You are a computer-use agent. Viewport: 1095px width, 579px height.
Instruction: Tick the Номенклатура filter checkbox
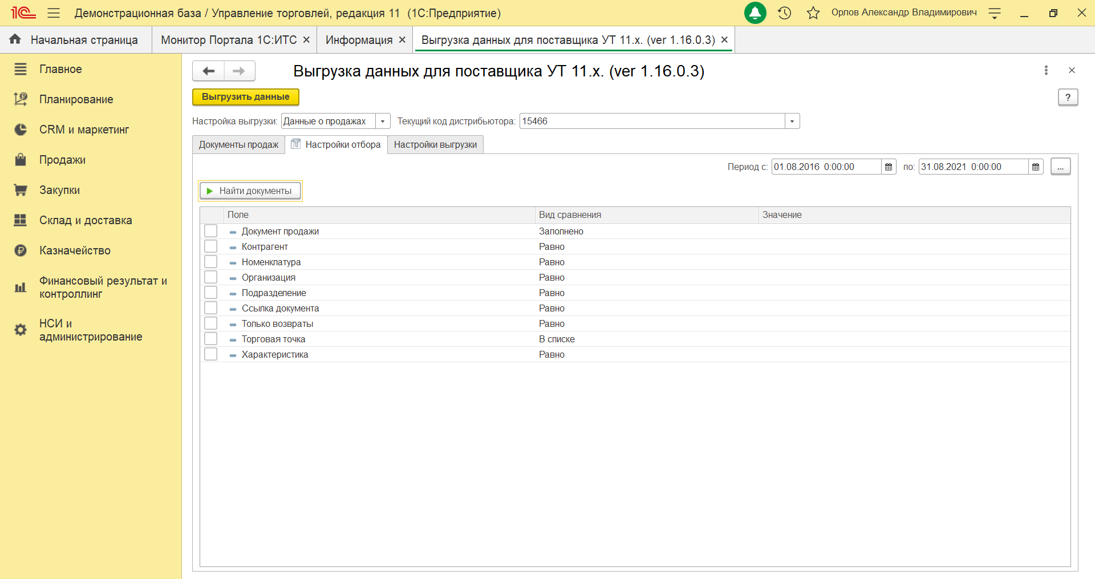[x=211, y=262]
